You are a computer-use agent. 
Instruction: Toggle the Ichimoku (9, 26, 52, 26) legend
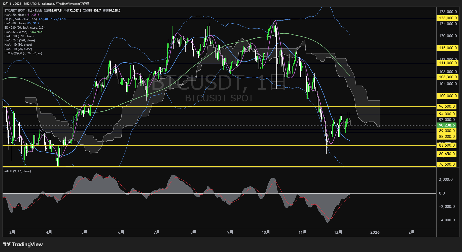point(23,53)
